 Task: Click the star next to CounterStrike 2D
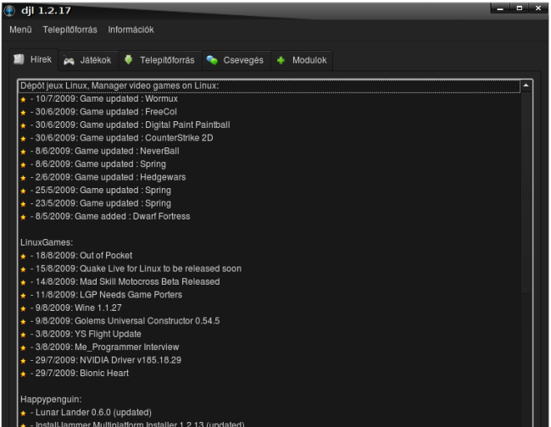tap(23, 139)
